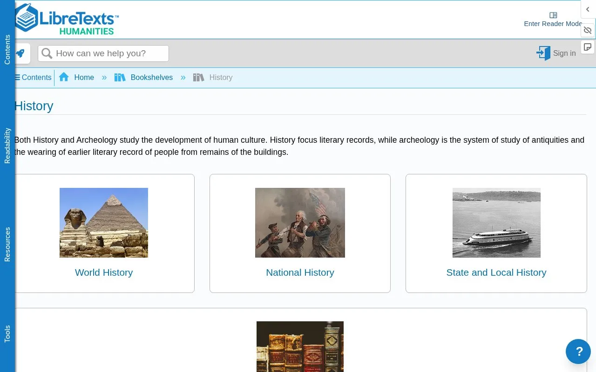Click the Home house icon in breadcrumbs
Screen dimensions: 596x372
point(64,77)
